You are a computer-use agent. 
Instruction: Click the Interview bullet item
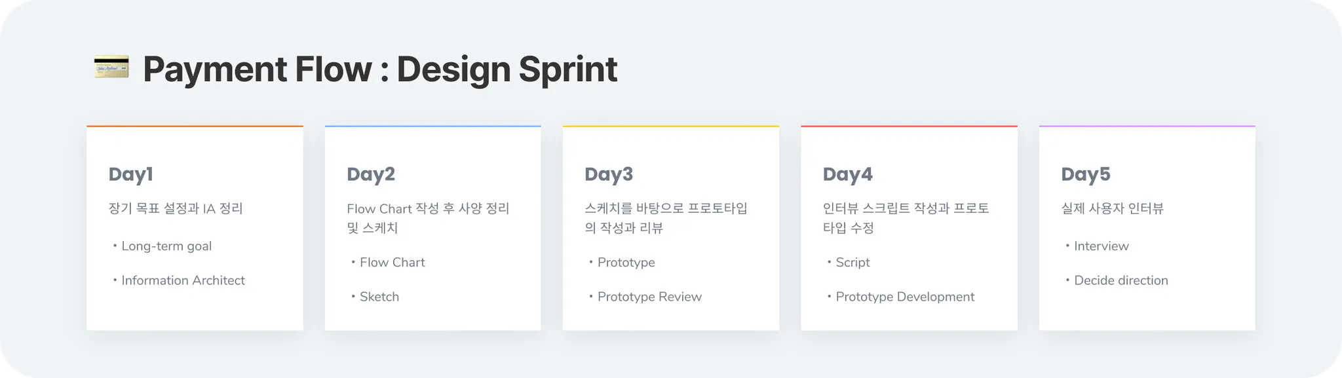1101,246
